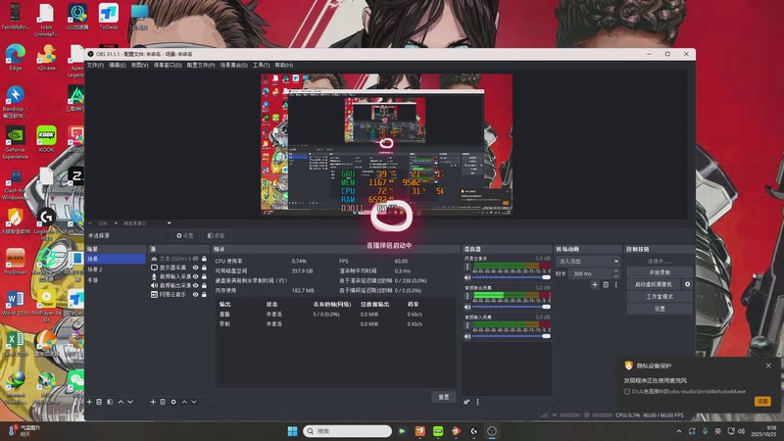Screen dimensions: 784x441
Task: Click the 启动虚拟摄像机 button
Action: [x=654, y=284]
